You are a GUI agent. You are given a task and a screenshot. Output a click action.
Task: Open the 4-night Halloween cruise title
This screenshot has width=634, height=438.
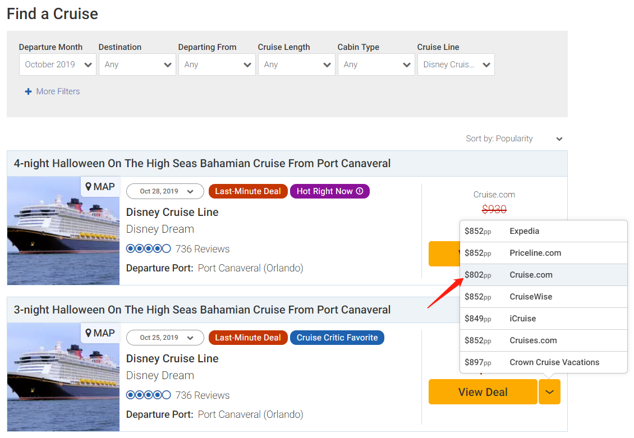click(202, 163)
